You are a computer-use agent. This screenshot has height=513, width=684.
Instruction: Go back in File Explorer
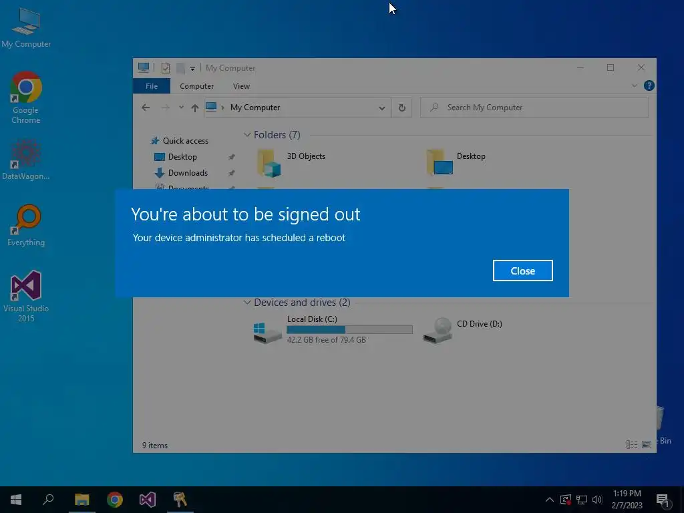pyautogui.click(x=146, y=108)
